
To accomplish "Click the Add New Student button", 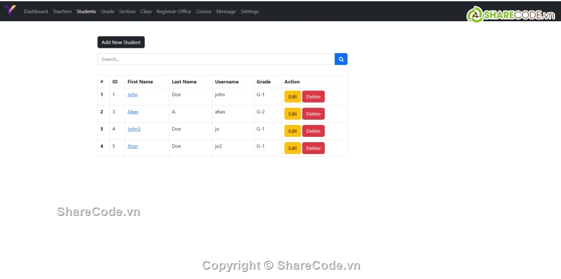I will point(120,42).
